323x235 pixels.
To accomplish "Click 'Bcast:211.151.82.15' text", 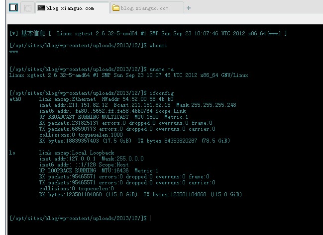I will pyautogui.click(x=142, y=105).
